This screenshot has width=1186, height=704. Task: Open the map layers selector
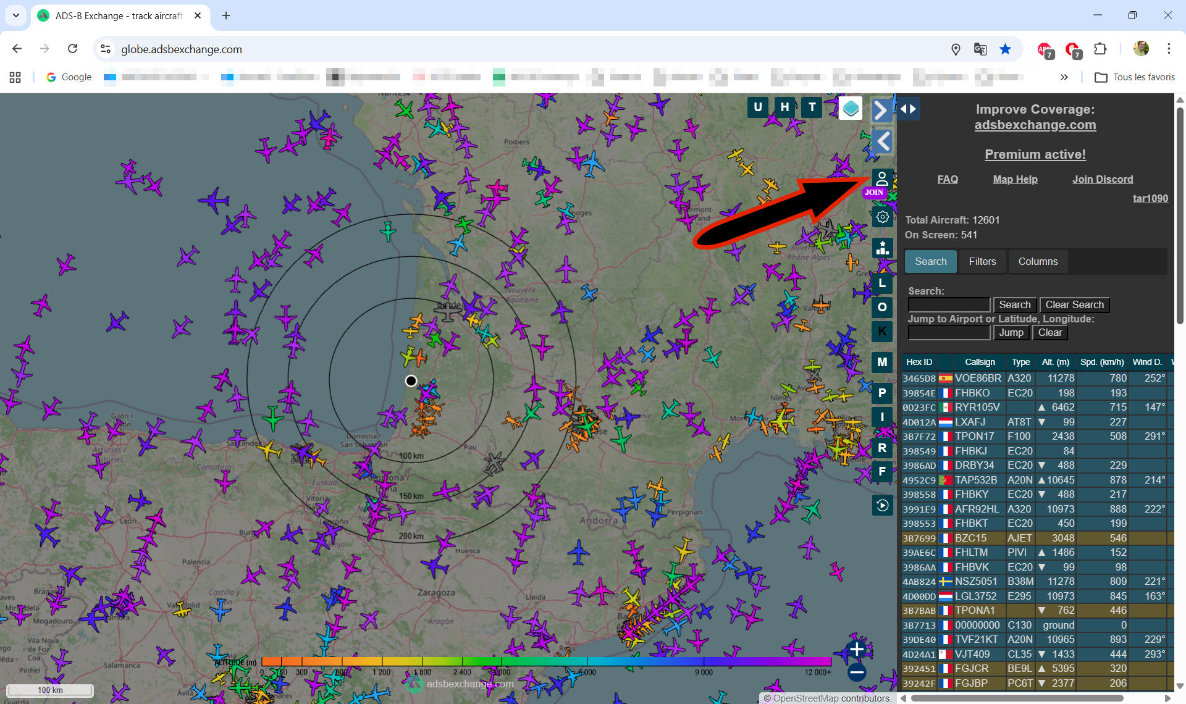point(851,109)
